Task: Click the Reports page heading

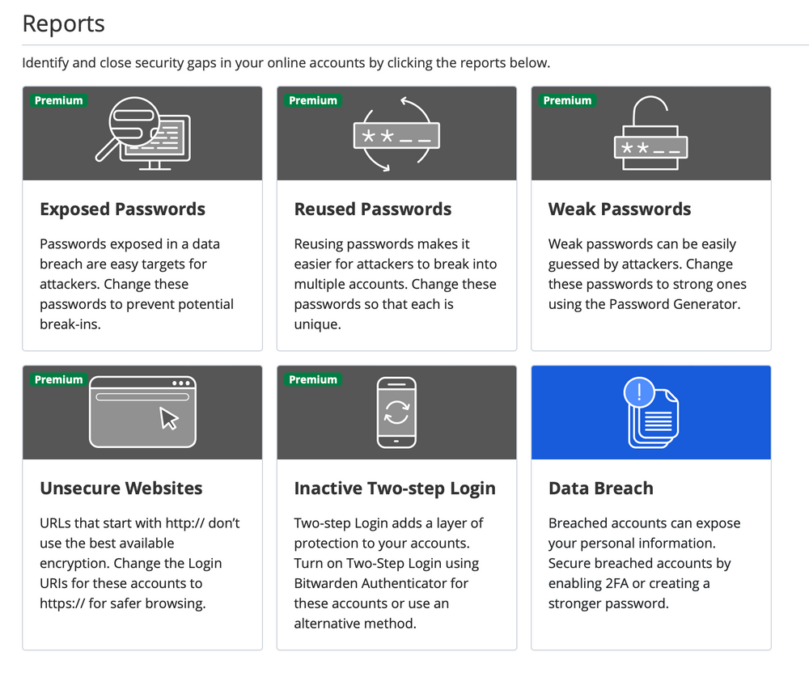Action: click(x=63, y=23)
